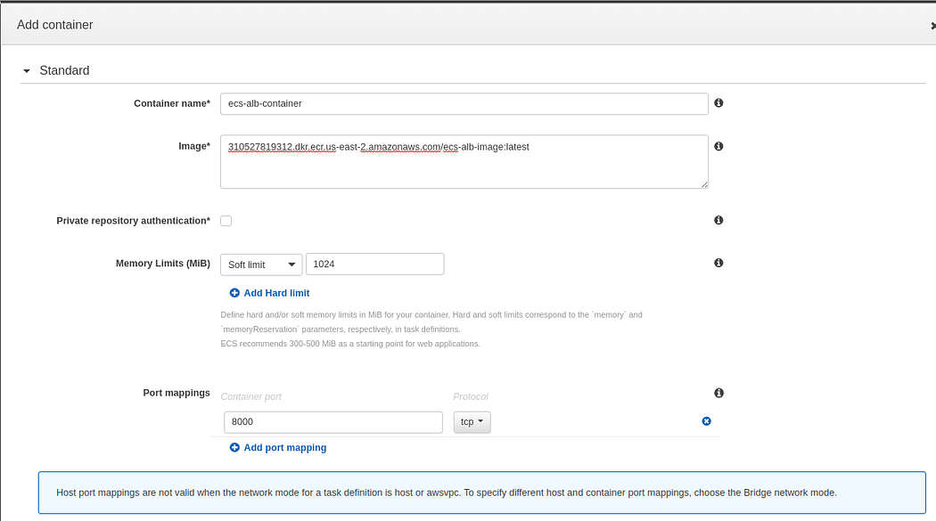The width and height of the screenshot is (936, 521).
Task: Close the Add container dialog
Action: coord(933,26)
